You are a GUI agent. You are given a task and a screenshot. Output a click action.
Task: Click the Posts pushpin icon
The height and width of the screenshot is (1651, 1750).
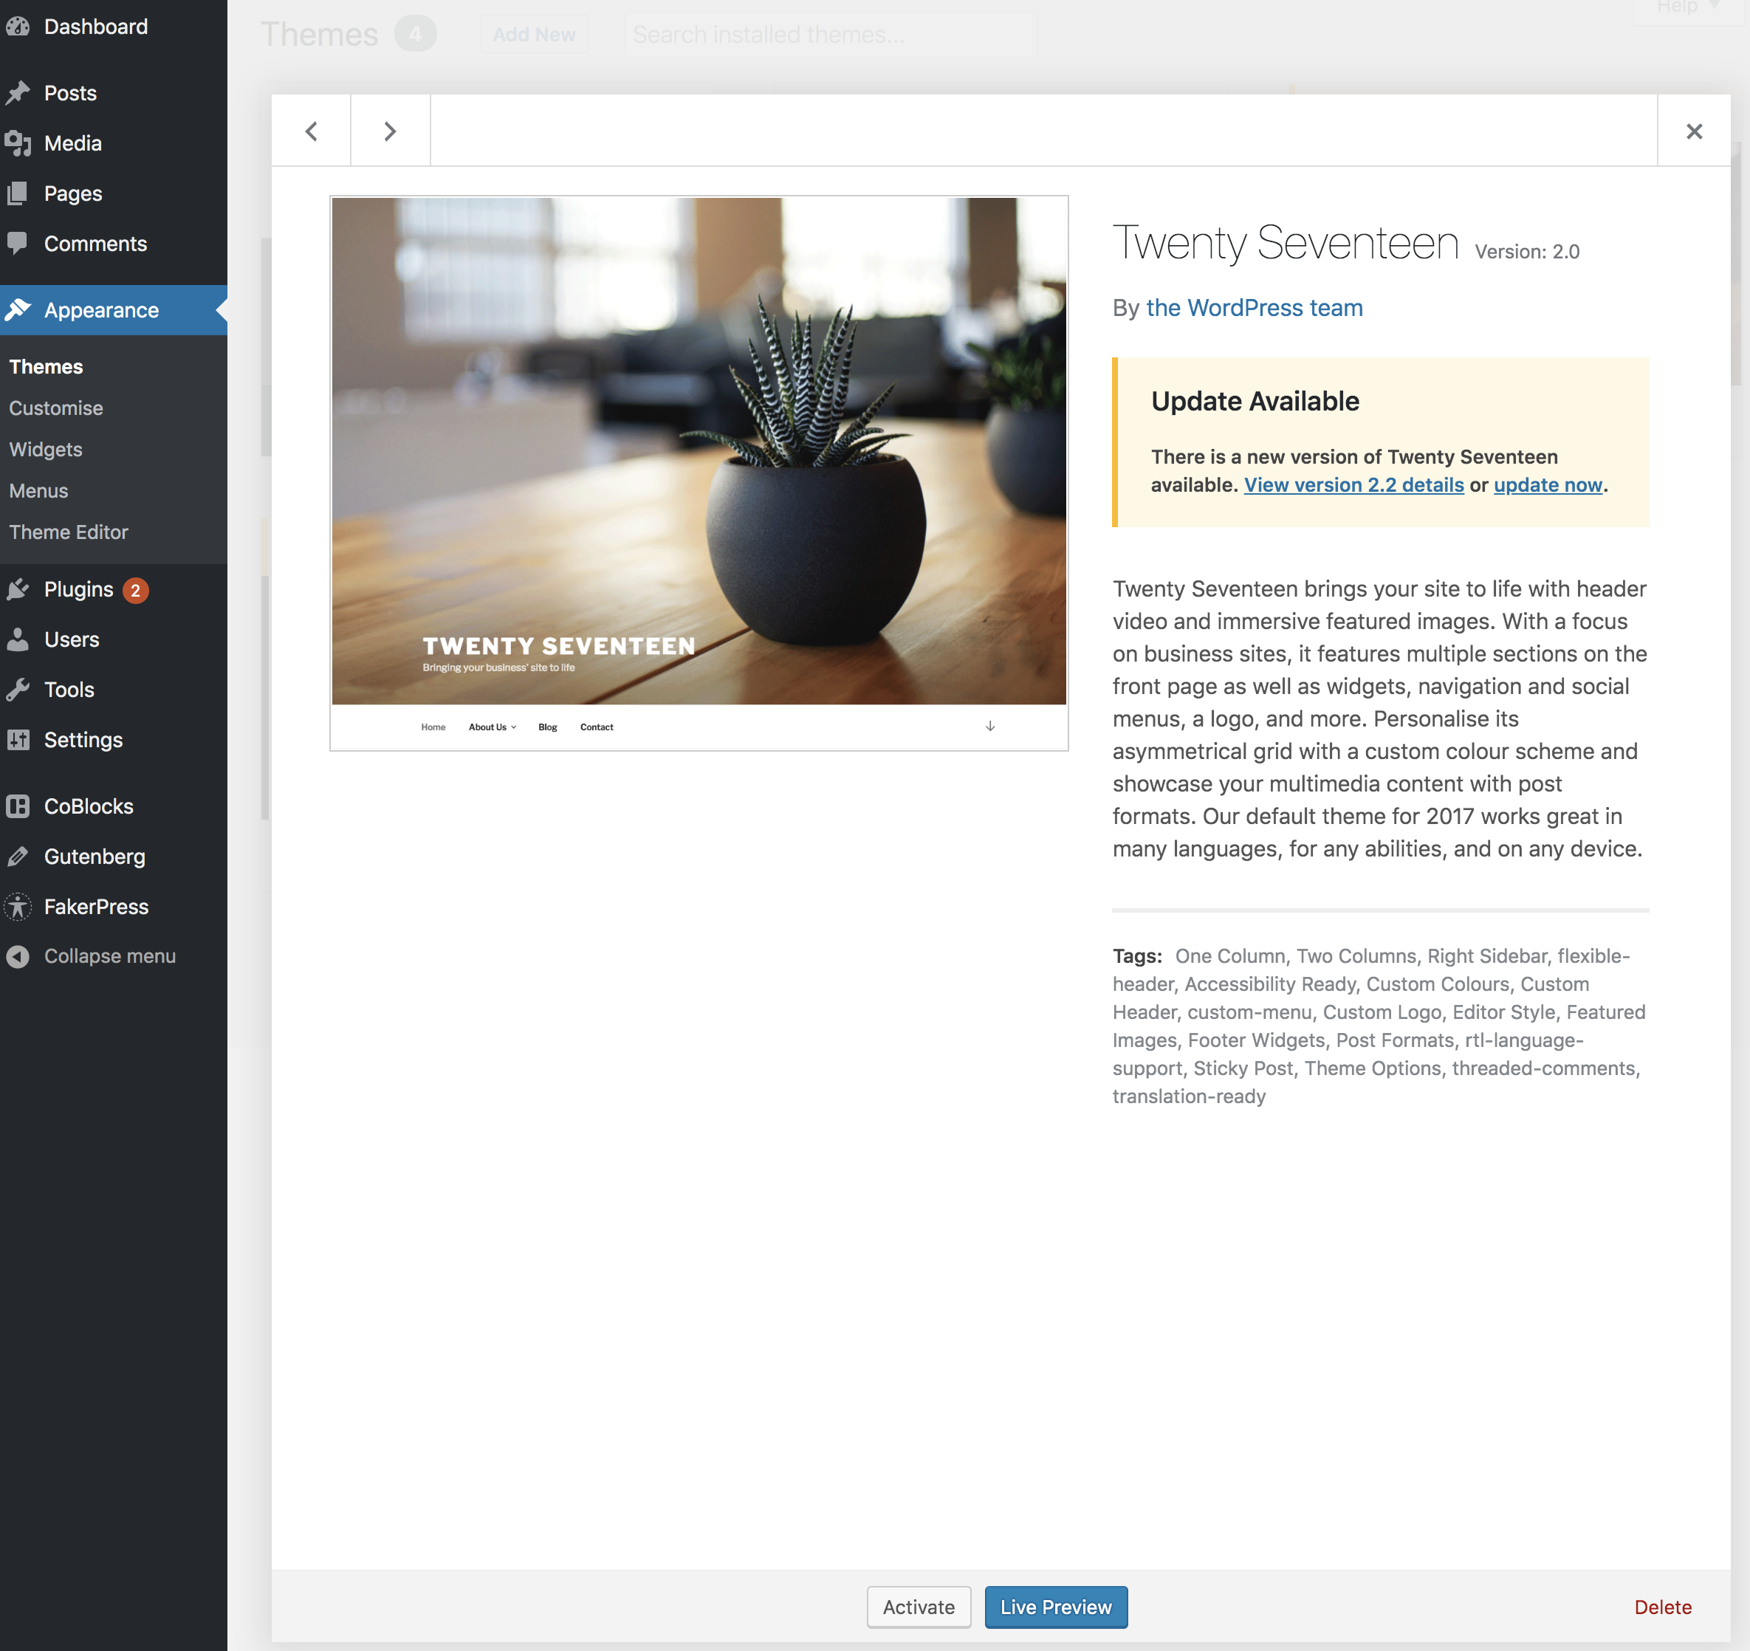pyautogui.click(x=18, y=93)
